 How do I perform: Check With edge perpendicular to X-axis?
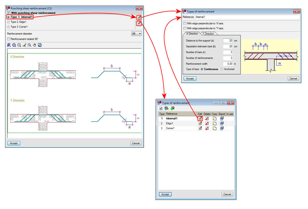(185, 23)
